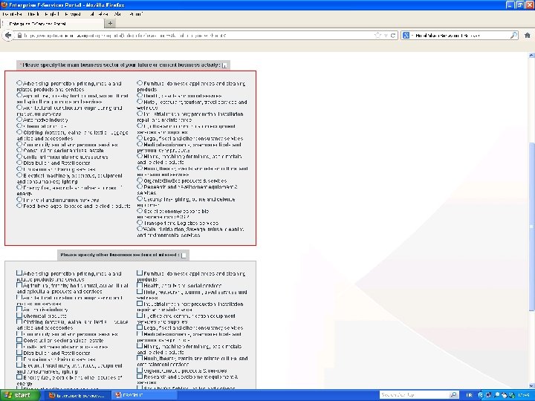535x401 pixels.
Task: Check Mining, machinery for mining checkbox in other sectors
Action: [140, 346]
